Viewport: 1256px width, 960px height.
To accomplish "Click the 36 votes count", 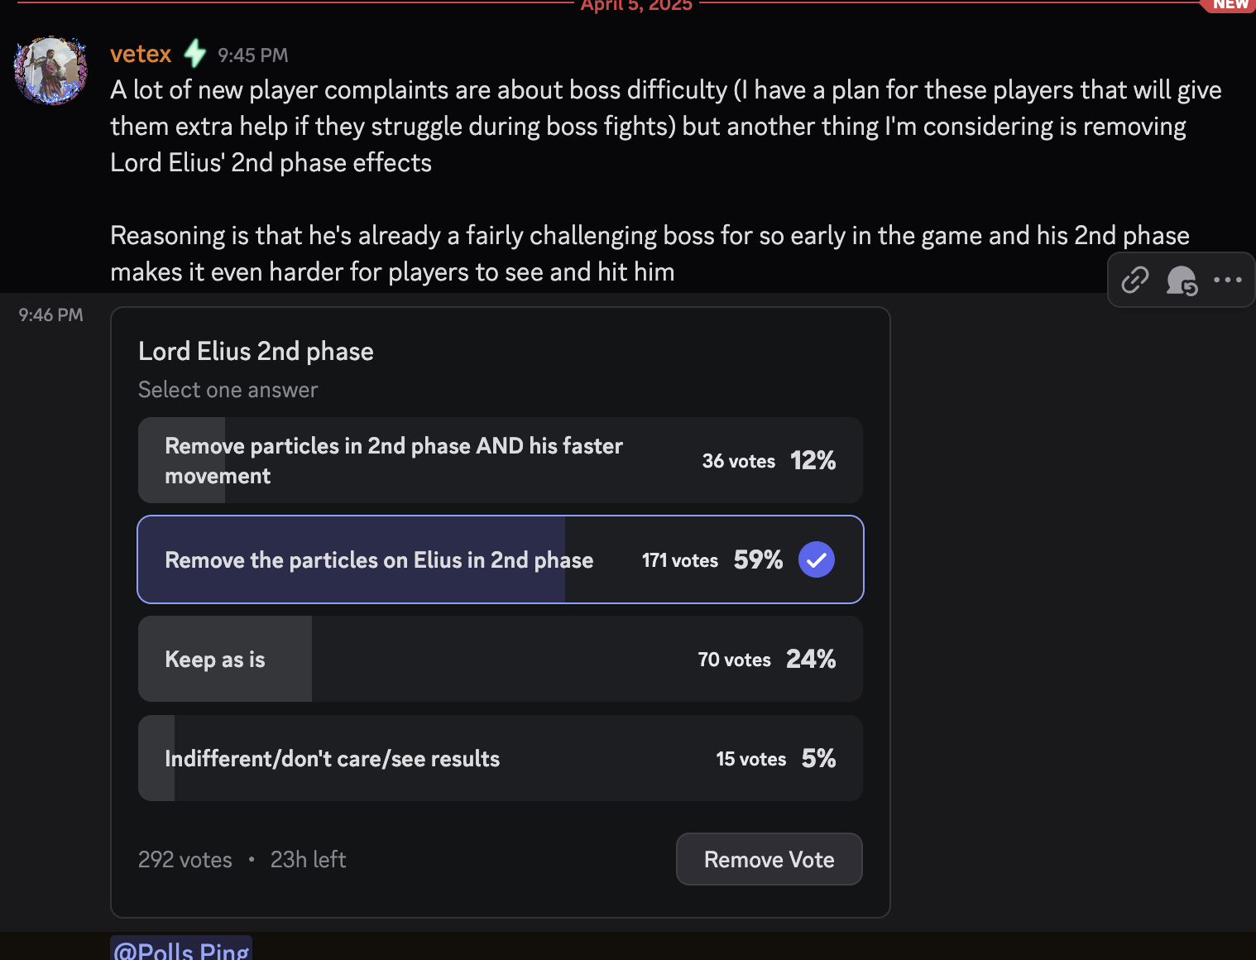I will click(x=739, y=461).
